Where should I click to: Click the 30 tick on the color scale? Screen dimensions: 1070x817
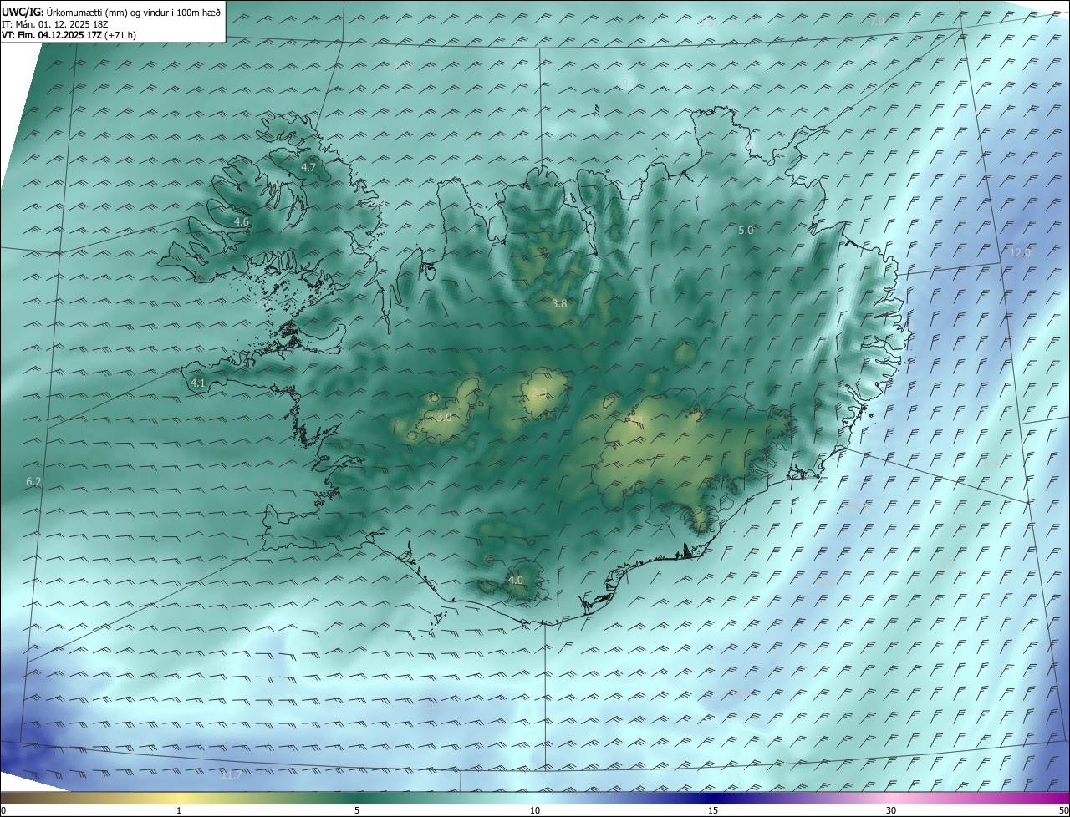coord(891,811)
